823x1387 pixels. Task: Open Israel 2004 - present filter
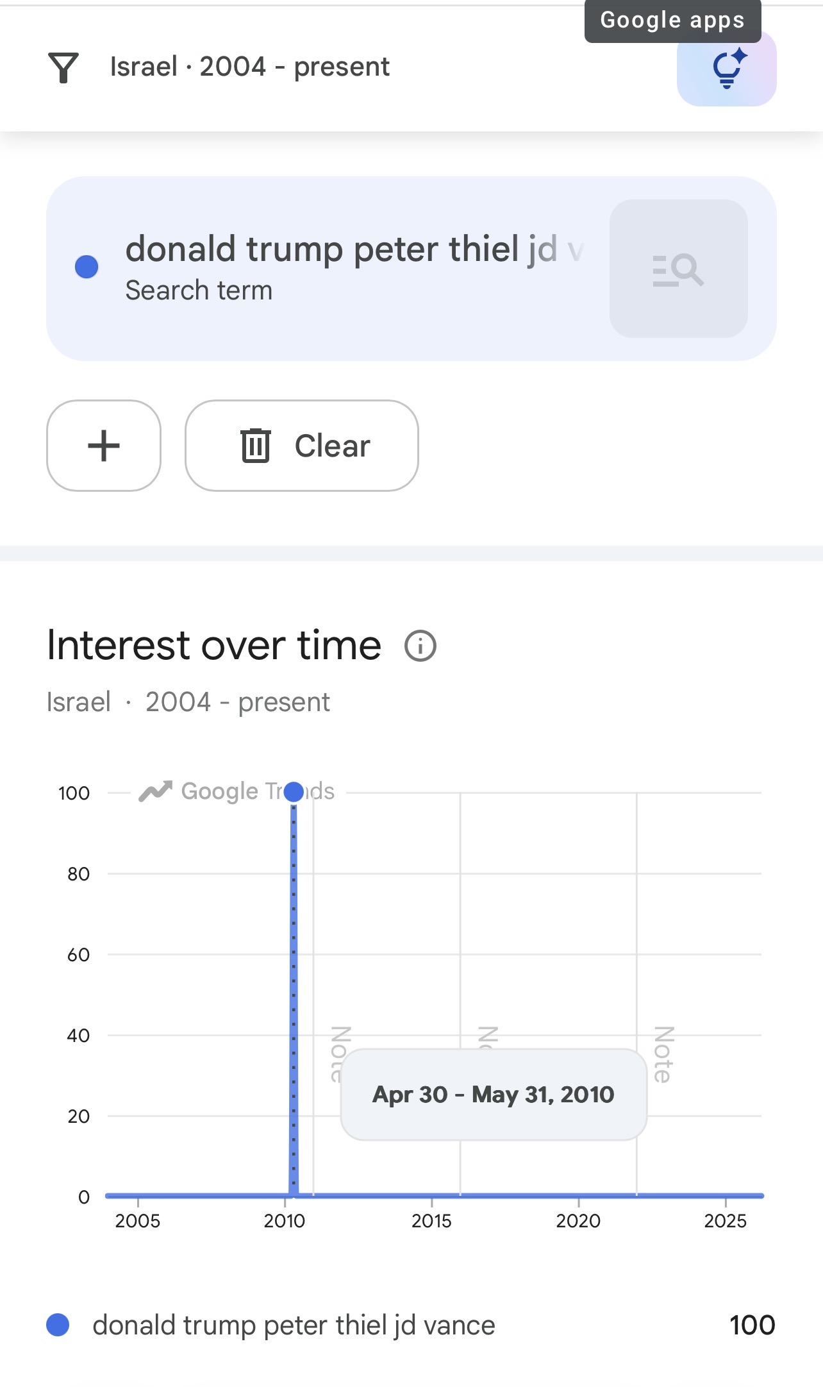249,67
